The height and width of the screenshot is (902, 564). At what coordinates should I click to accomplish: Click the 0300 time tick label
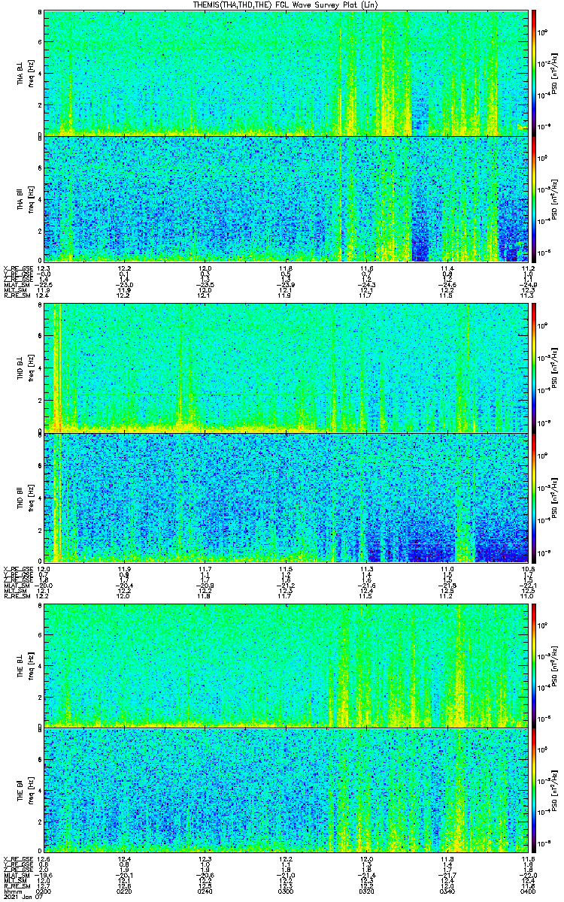pos(287,890)
